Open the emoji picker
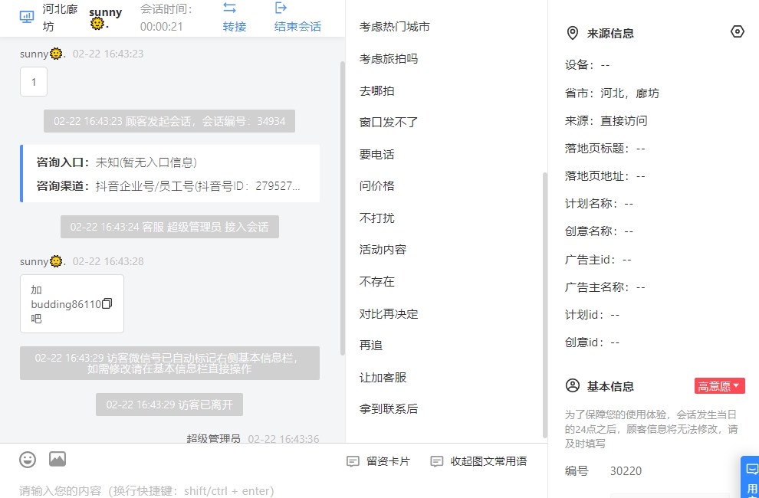 28,459
